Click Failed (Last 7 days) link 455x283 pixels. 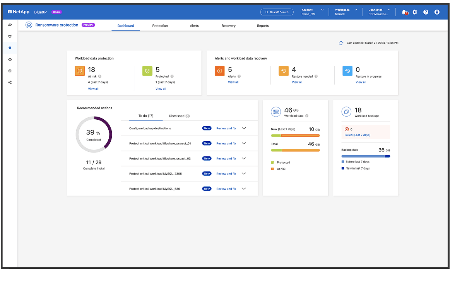pos(357,135)
